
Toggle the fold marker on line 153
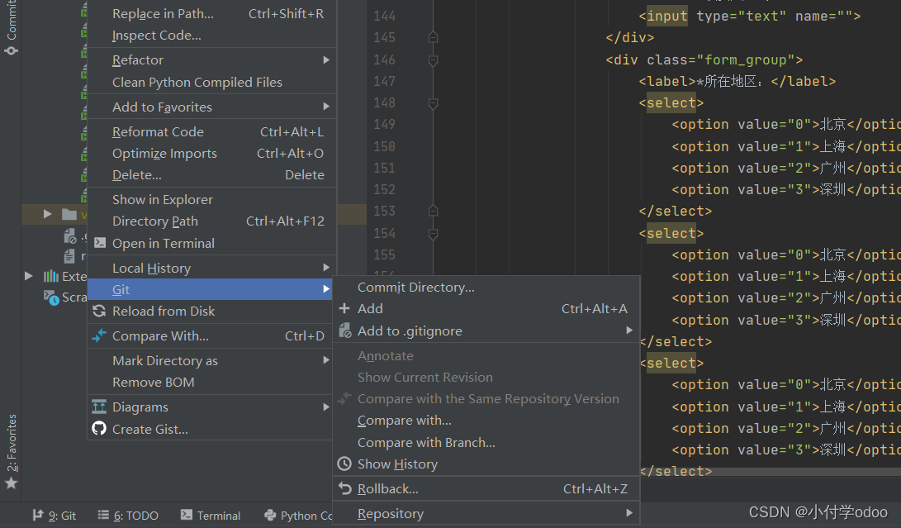434,211
